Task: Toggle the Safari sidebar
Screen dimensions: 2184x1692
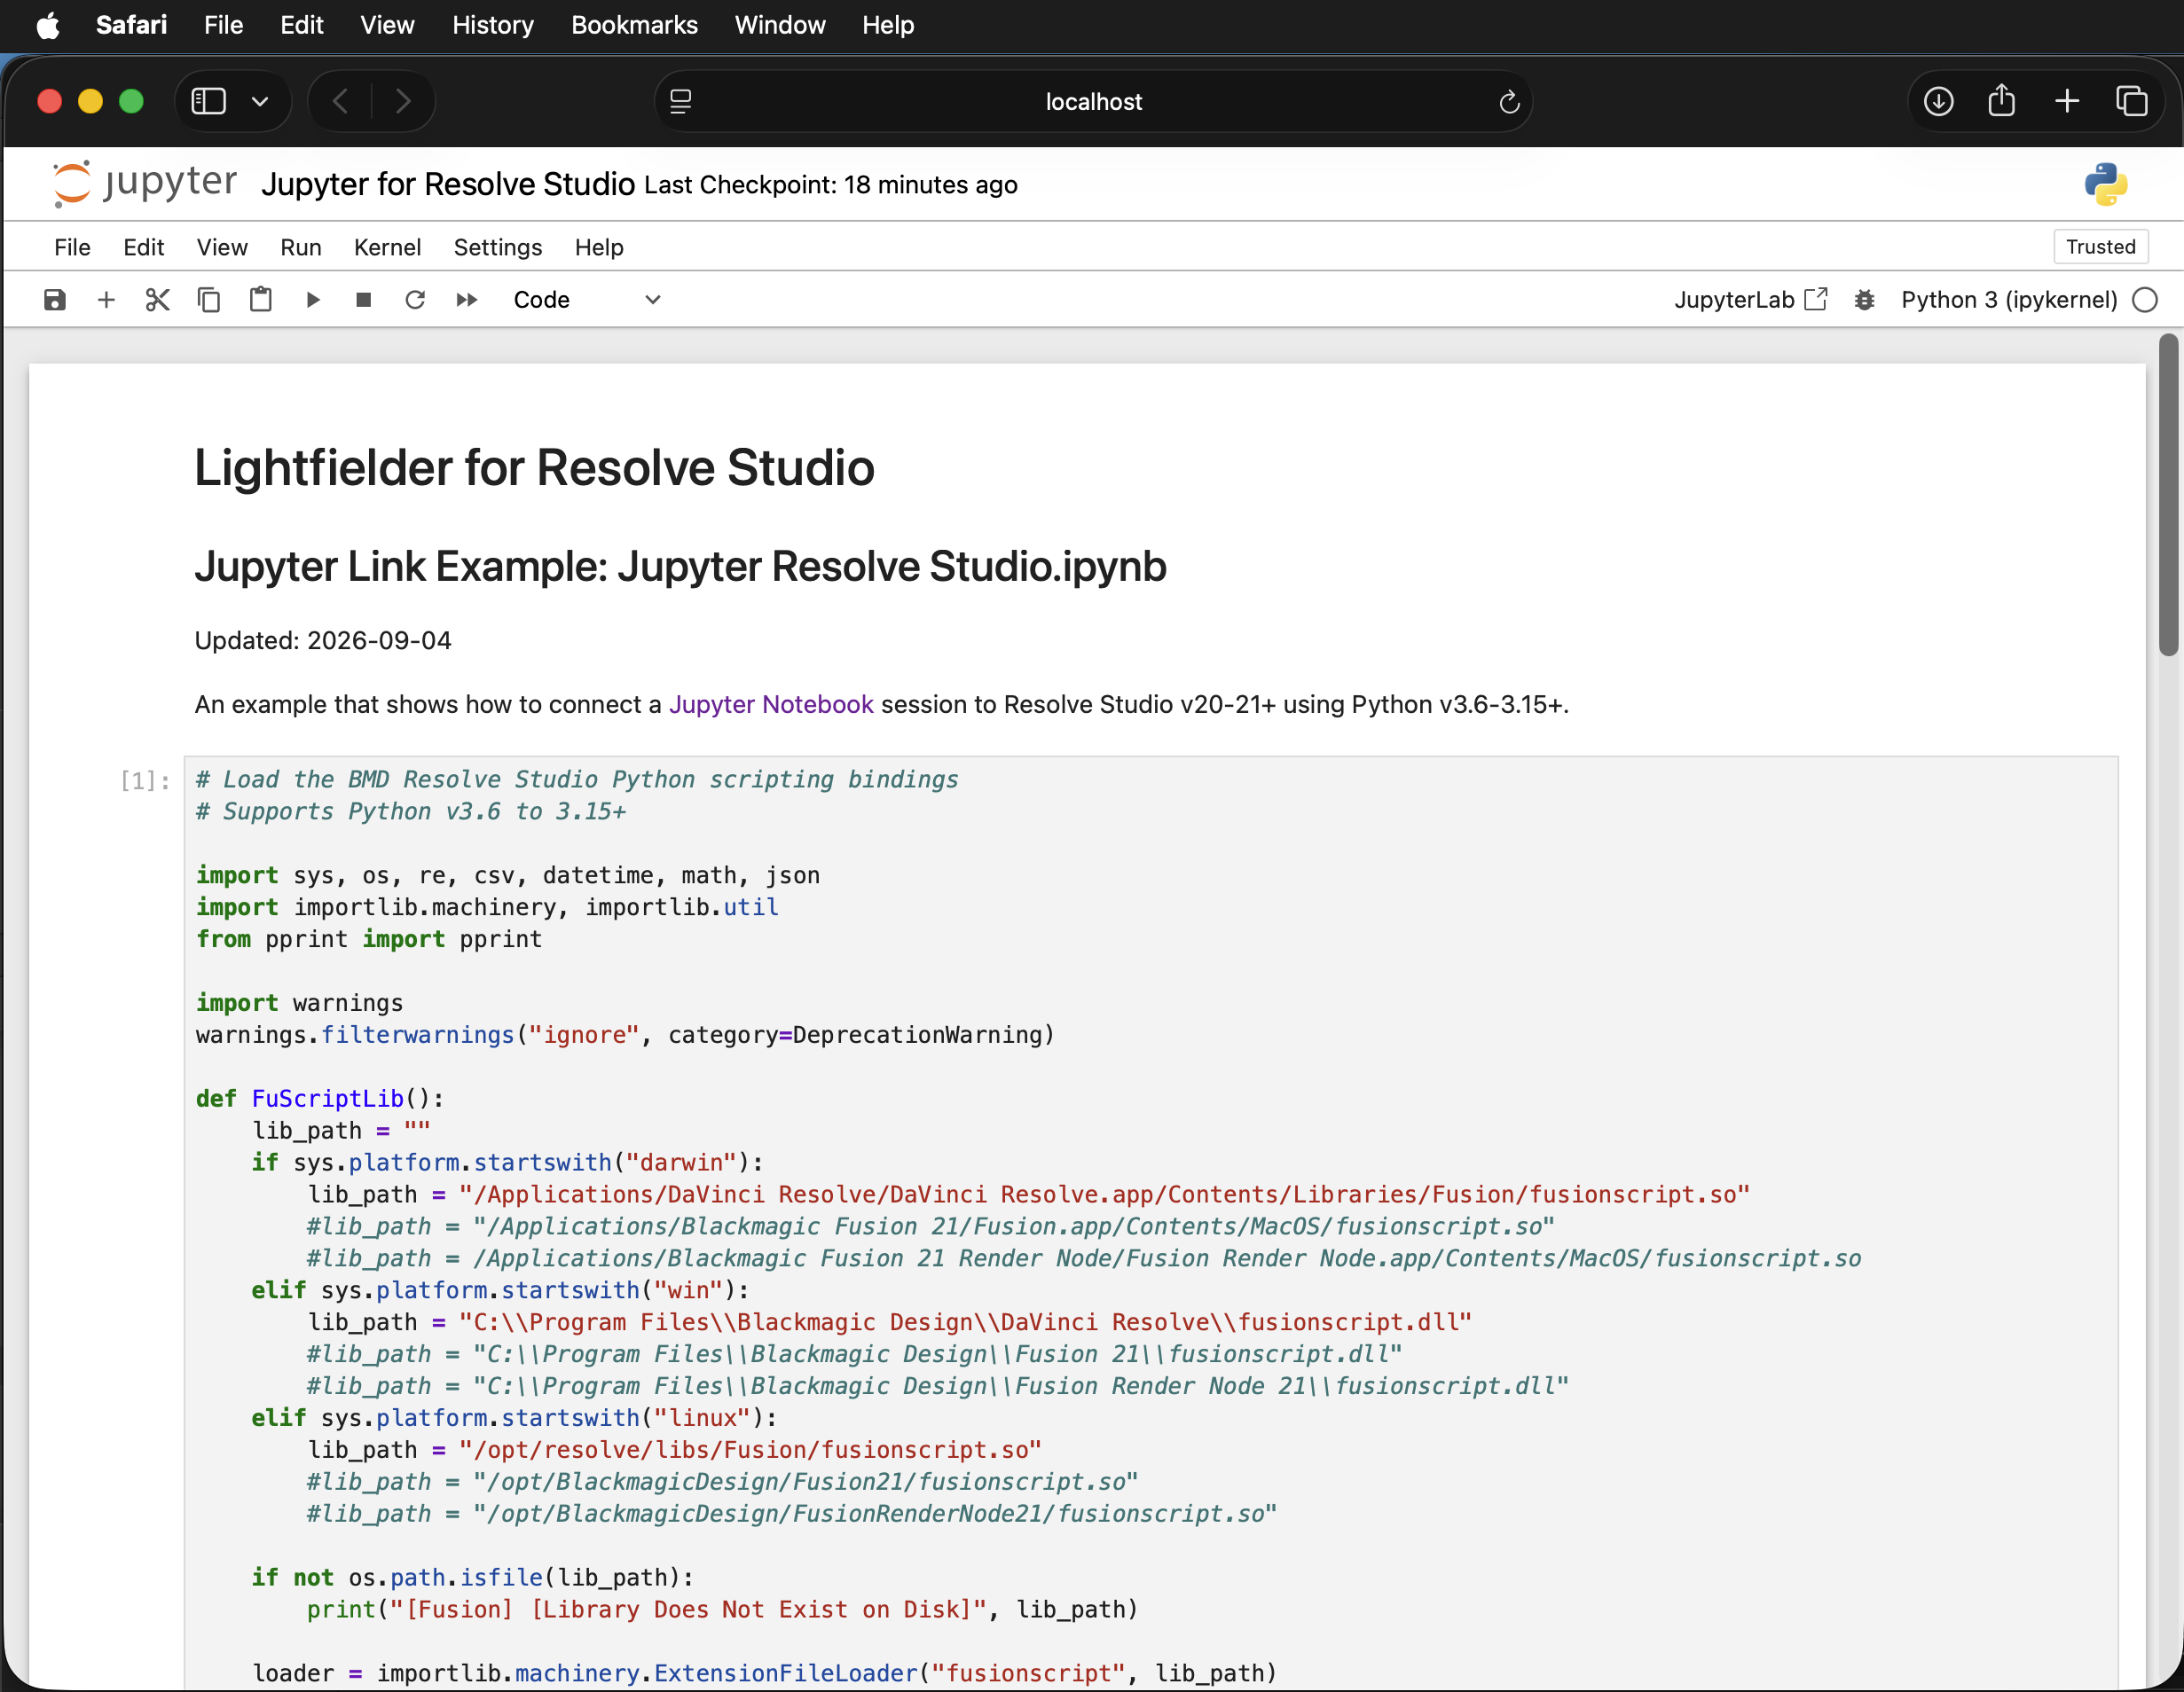Action: (x=209, y=101)
